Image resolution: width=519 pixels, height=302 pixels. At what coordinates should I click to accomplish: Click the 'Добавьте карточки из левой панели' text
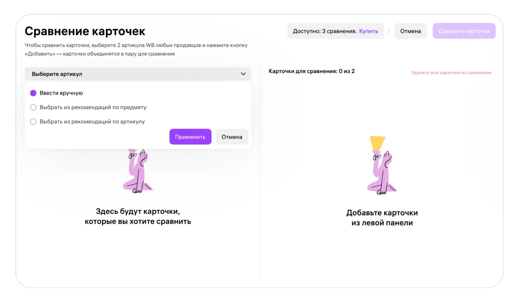pyautogui.click(x=382, y=218)
